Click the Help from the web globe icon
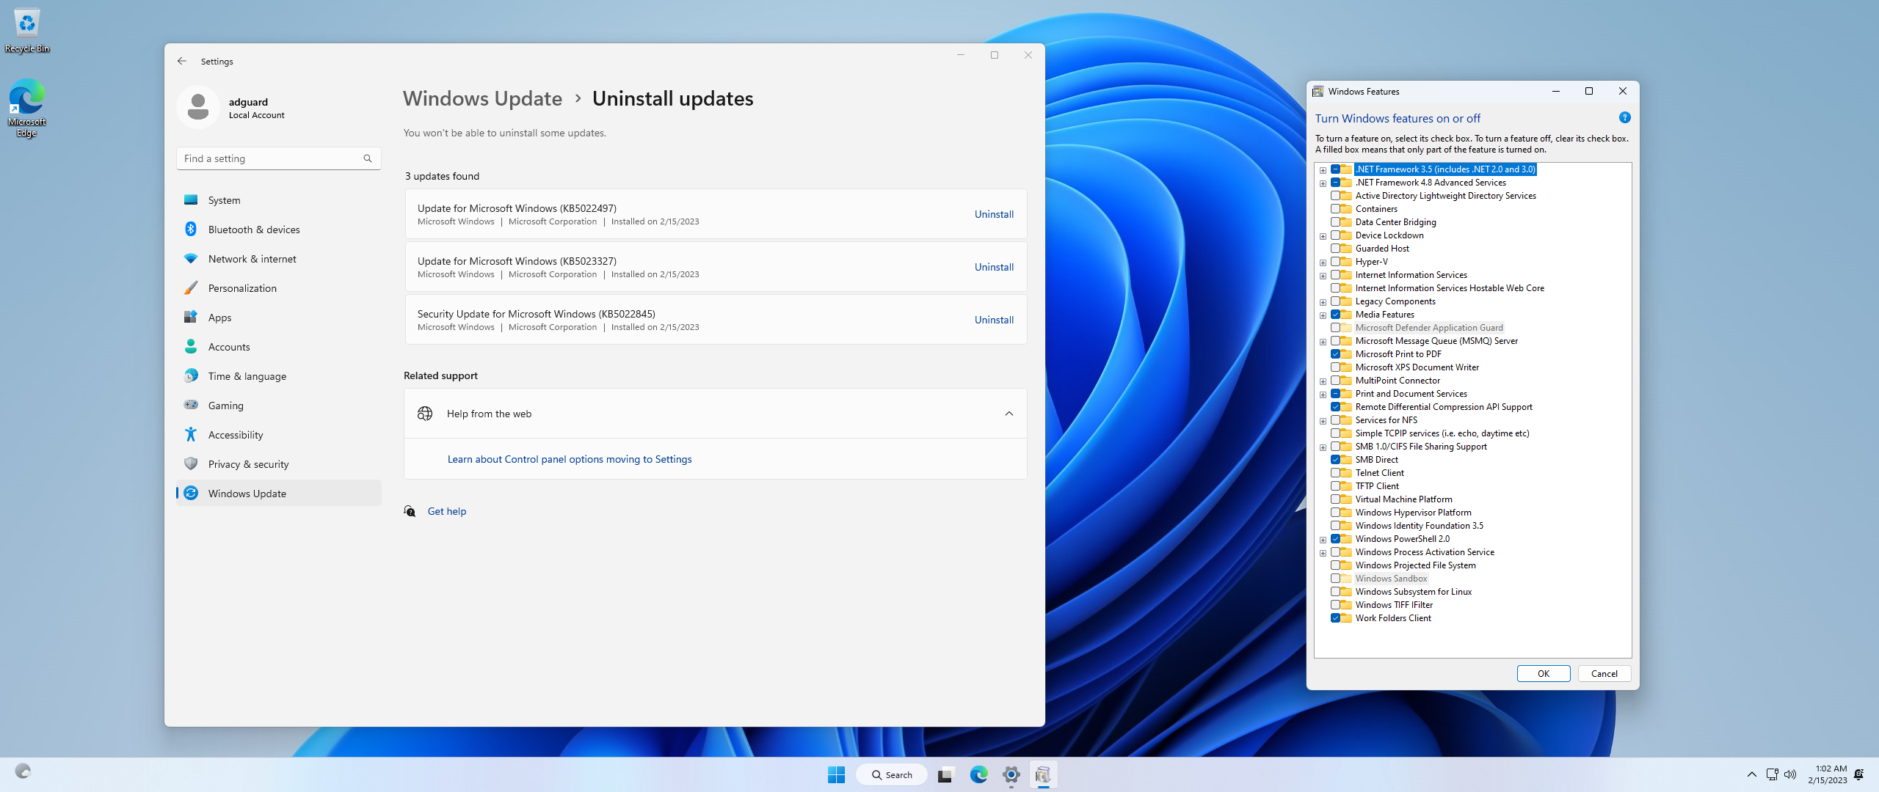 (425, 414)
